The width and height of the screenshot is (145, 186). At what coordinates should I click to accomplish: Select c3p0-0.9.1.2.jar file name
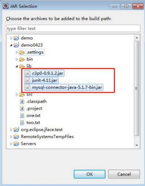48,73
